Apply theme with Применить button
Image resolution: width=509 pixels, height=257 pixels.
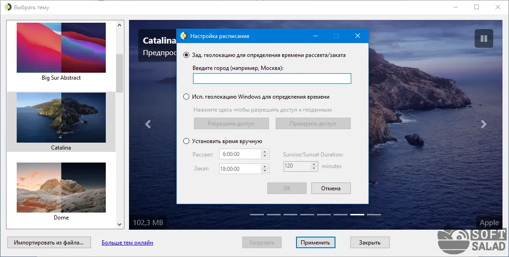pos(316,243)
